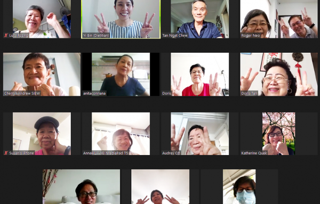Select the bottom tile of person wearing black glasses
The image size is (320, 204).
click(x=82, y=186)
